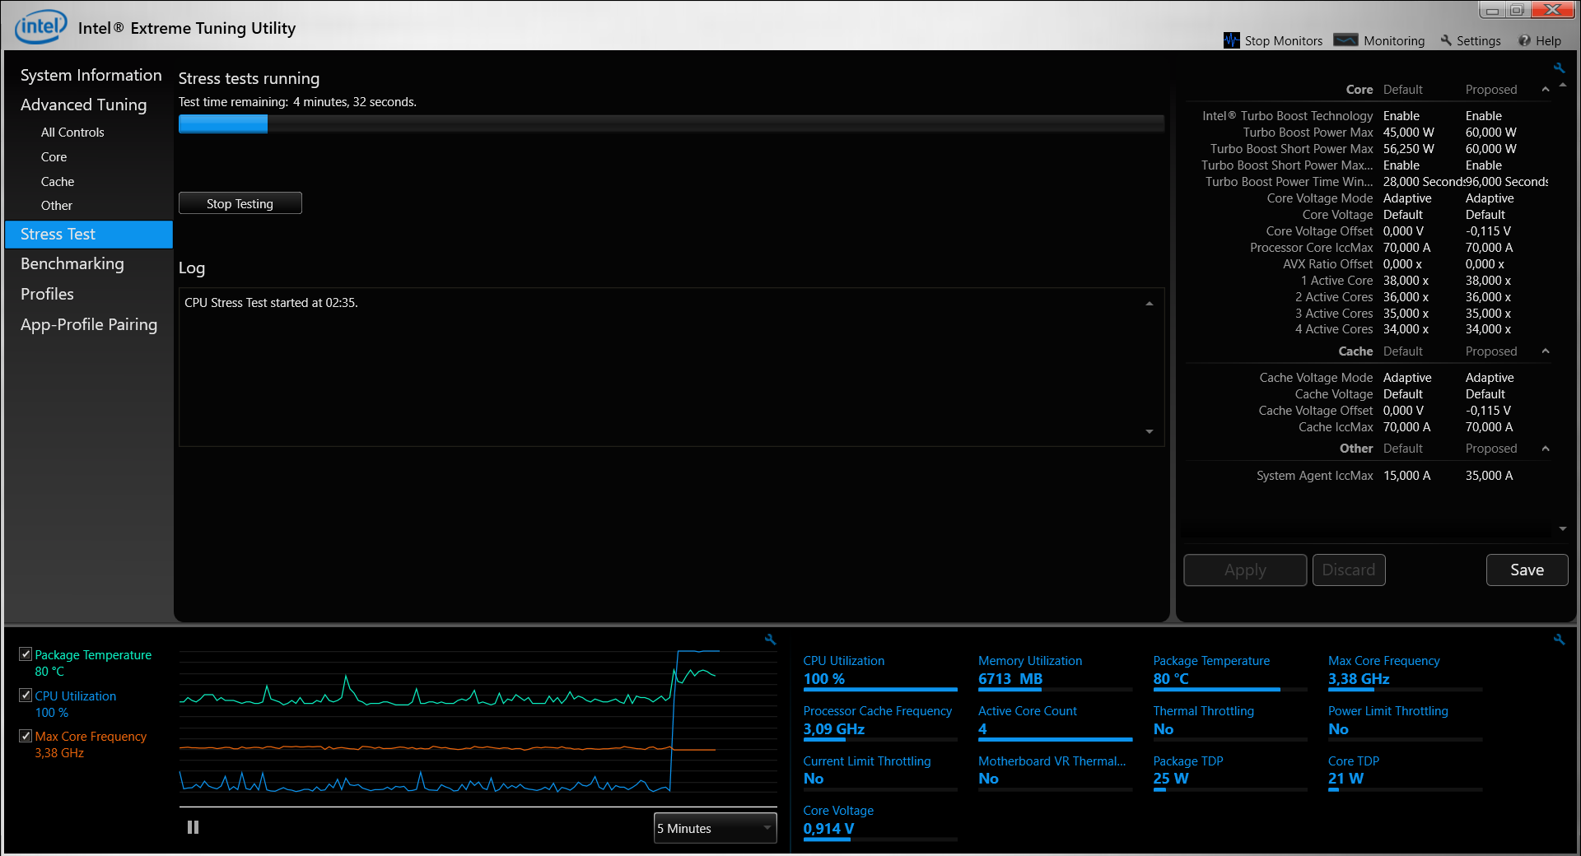Open the 5 Minutes time range dropdown
The width and height of the screenshot is (1581, 856).
[715, 828]
